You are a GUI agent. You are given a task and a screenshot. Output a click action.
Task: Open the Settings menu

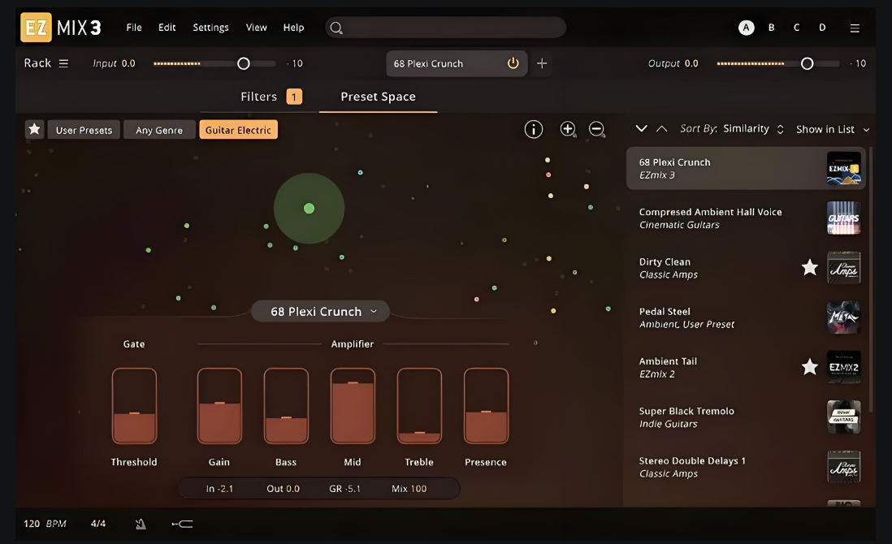click(x=210, y=28)
